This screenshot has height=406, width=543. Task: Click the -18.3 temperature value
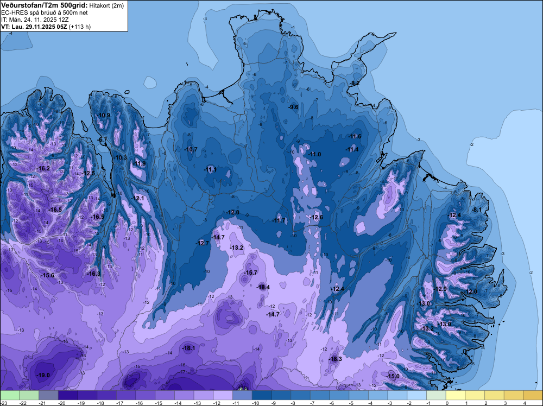tap(335, 359)
